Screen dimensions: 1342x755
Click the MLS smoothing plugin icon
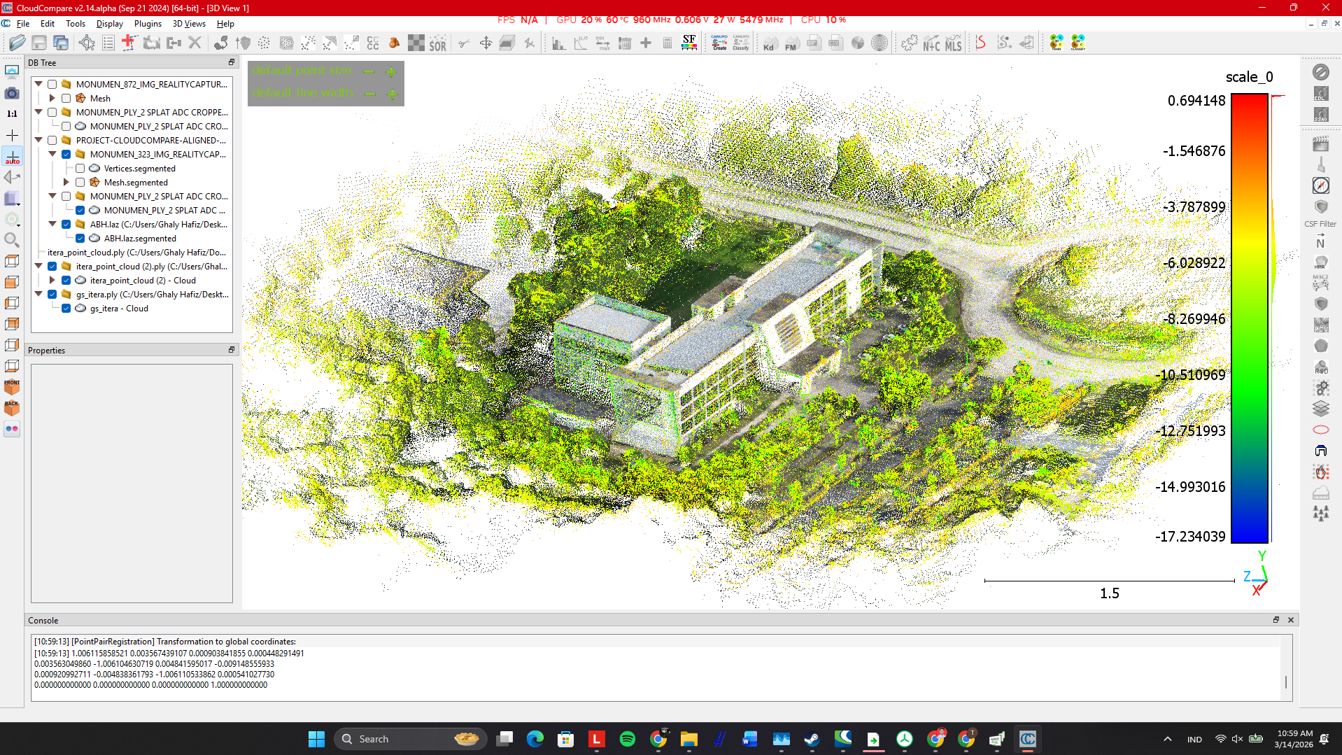click(x=953, y=43)
